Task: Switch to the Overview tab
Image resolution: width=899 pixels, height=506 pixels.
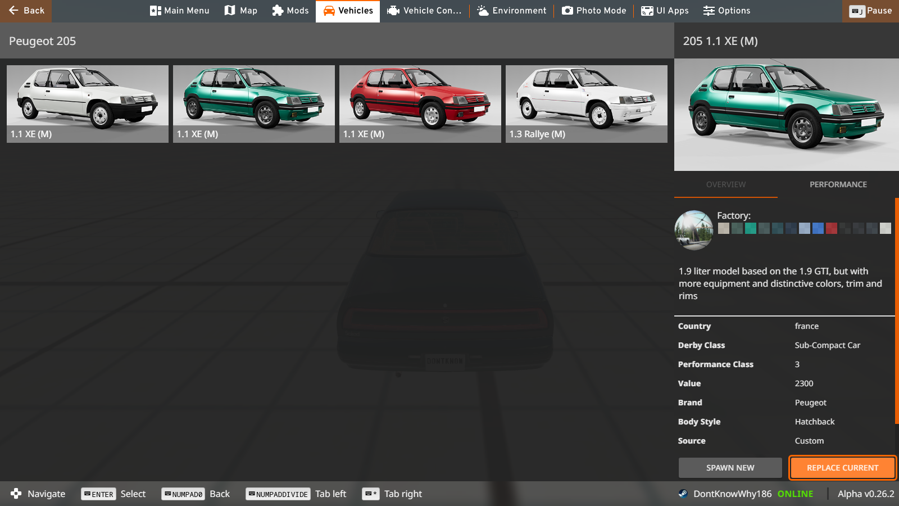Action: (x=726, y=184)
